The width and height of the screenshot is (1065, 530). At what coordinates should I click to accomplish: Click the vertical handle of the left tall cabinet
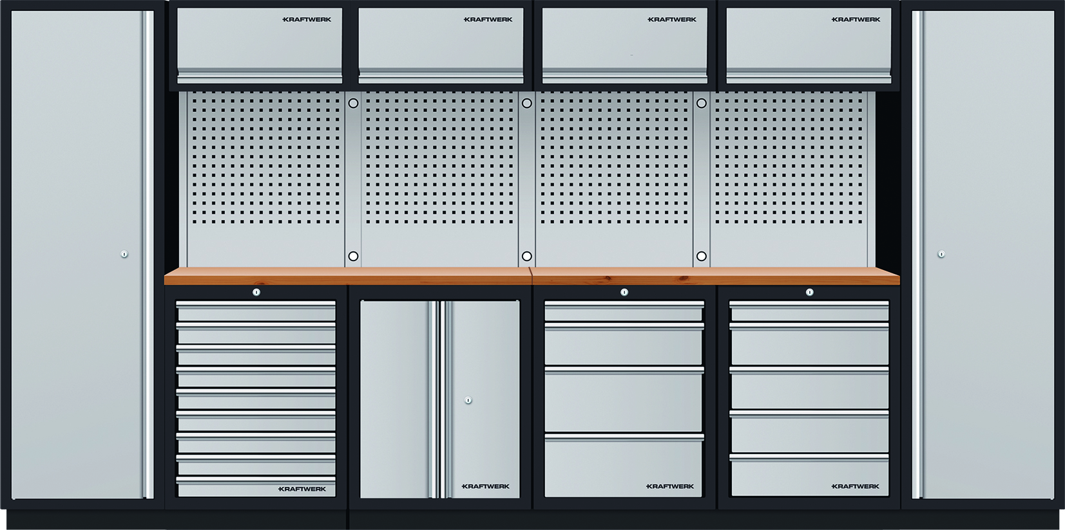[149, 254]
